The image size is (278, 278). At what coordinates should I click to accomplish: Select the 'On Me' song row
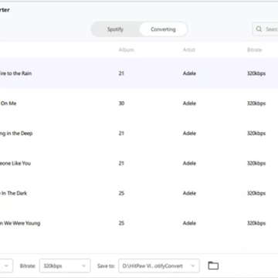139,103
